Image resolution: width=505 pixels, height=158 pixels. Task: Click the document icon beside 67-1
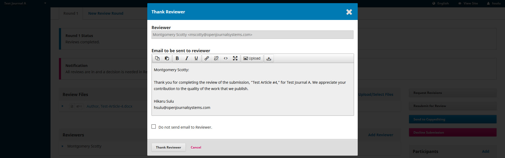coord(72,106)
